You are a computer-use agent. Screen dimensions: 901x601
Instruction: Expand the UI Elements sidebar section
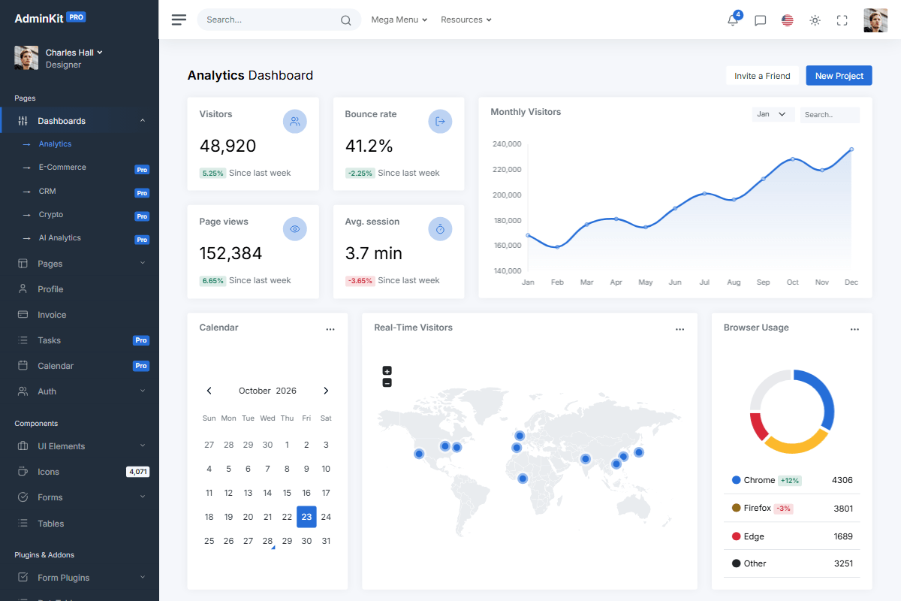pos(143,445)
